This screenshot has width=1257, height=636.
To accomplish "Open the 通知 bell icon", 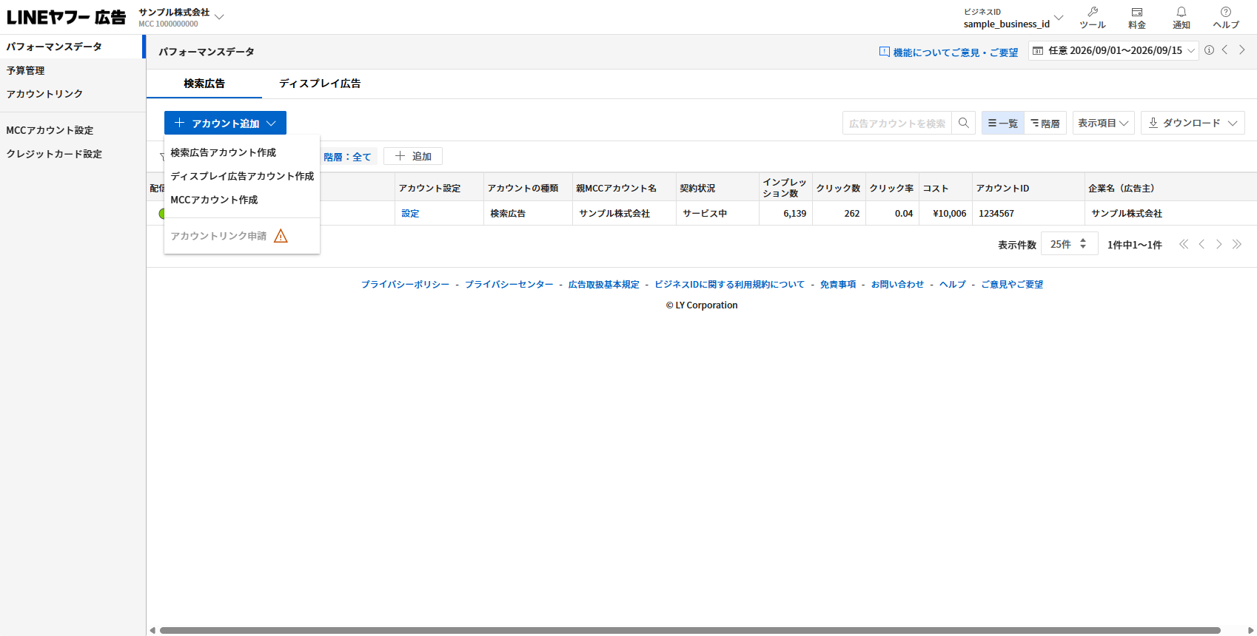I will click(1181, 12).
